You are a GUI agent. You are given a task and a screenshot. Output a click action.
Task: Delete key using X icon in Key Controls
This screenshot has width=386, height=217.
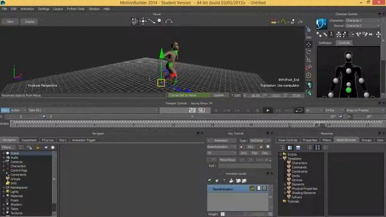(x=268, y=146)
